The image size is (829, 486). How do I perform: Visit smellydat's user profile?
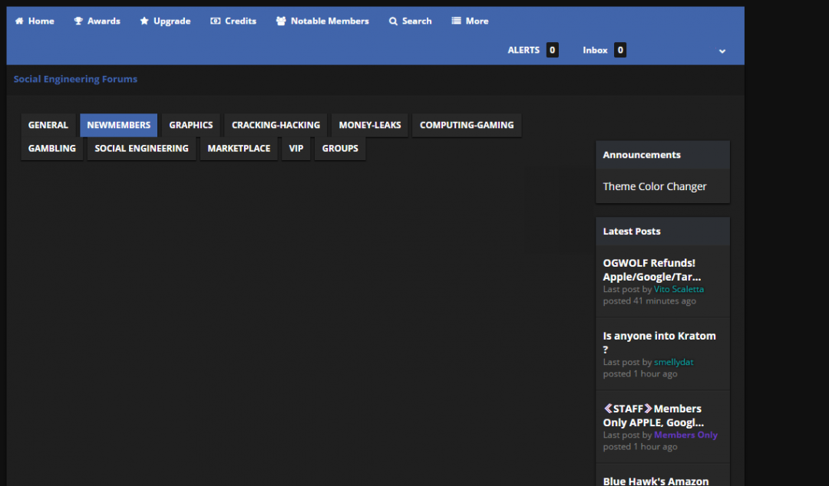point(674,362)
